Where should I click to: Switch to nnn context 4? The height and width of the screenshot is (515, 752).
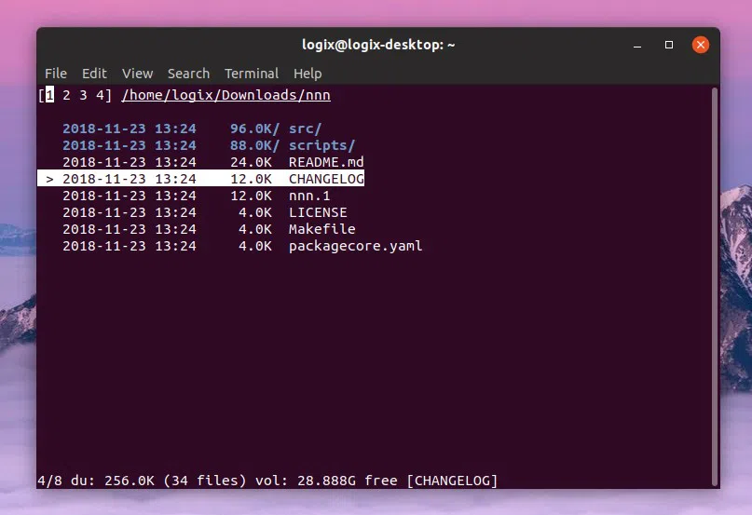[x=99, y=95]
